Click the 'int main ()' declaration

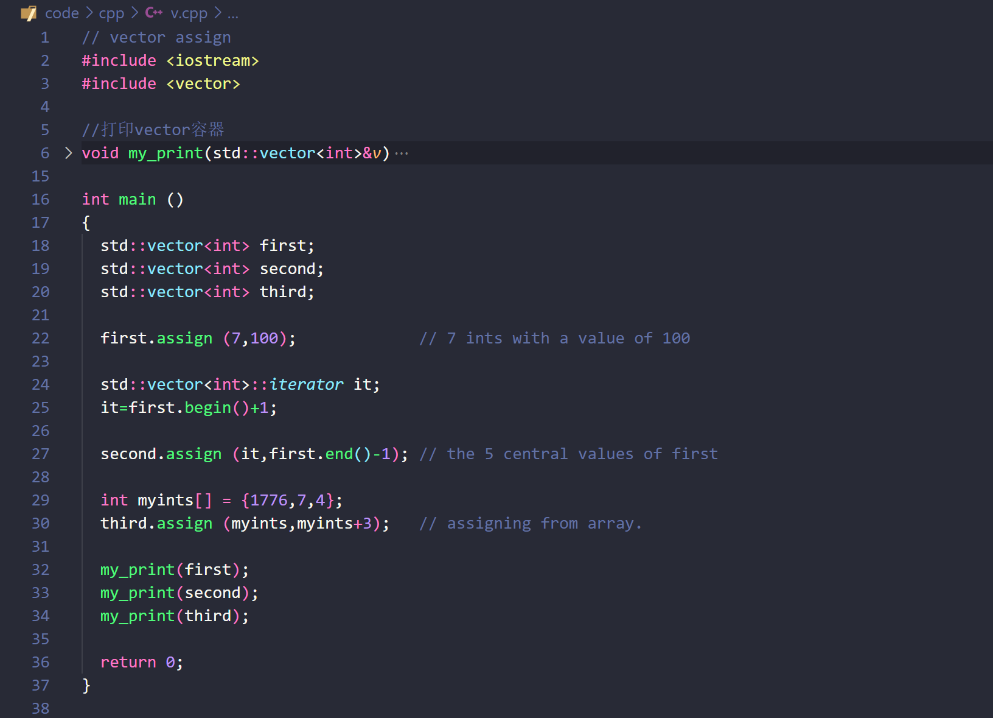click(x=132, y=199)
